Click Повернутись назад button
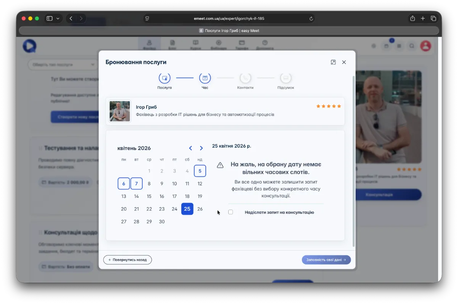 [127, 260]
